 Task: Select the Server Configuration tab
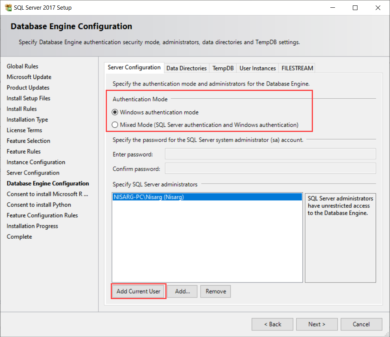tap(134, 67)
